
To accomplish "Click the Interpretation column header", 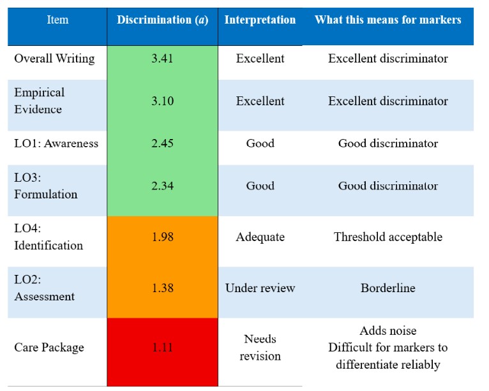I will click(x=260, y=27).
